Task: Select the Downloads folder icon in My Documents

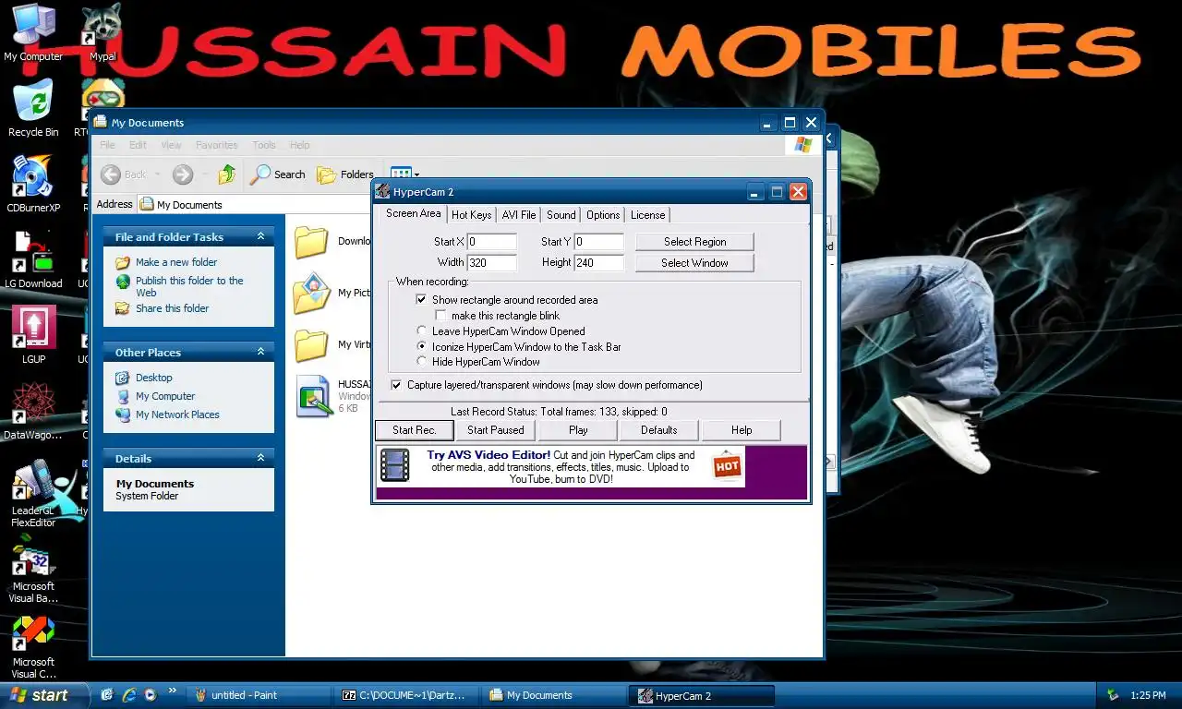Action: 311,241
